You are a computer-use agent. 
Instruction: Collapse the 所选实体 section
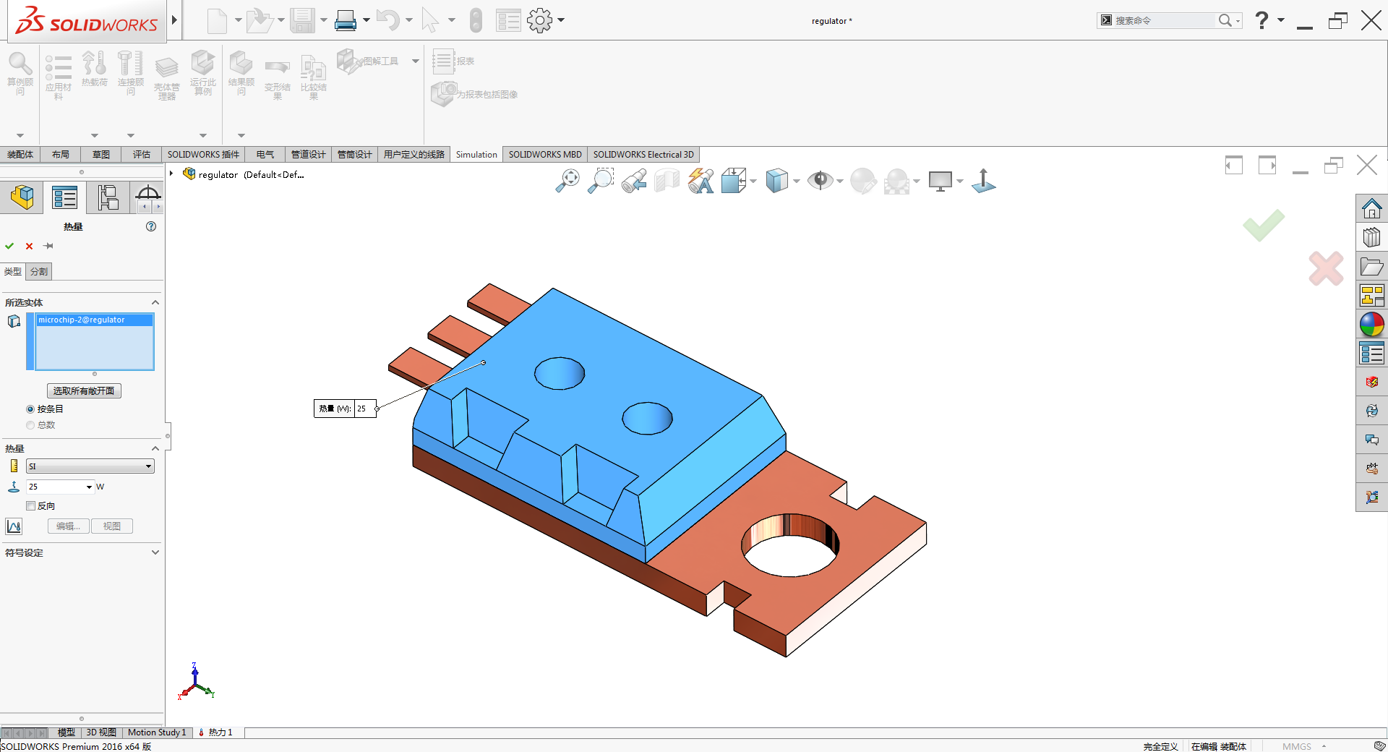[155, 302]
